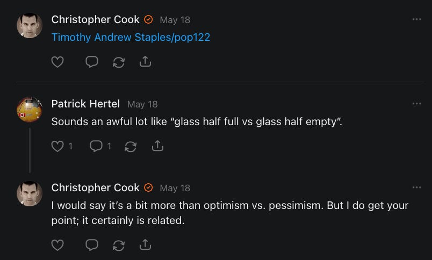Share Christopher Cook's top post

coord(145,62)
